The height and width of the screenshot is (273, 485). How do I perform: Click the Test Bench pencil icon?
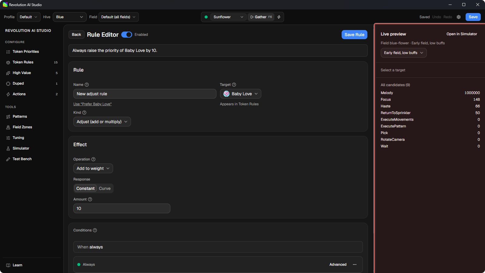[8, 159]
